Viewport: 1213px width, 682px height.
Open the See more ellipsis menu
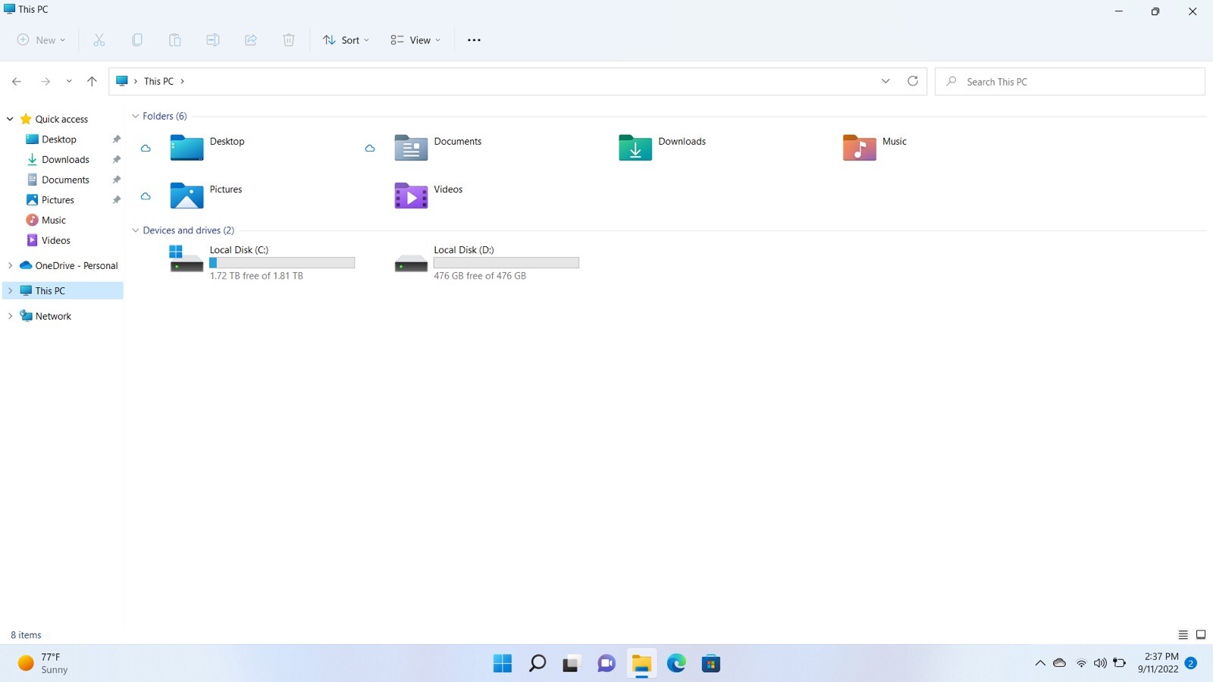[x=475, y=40]
